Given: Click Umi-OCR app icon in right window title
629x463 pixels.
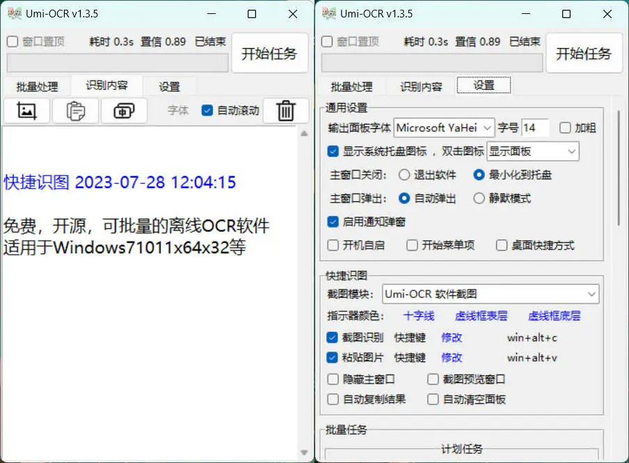Looking at the screenshot, I should 329,13.
